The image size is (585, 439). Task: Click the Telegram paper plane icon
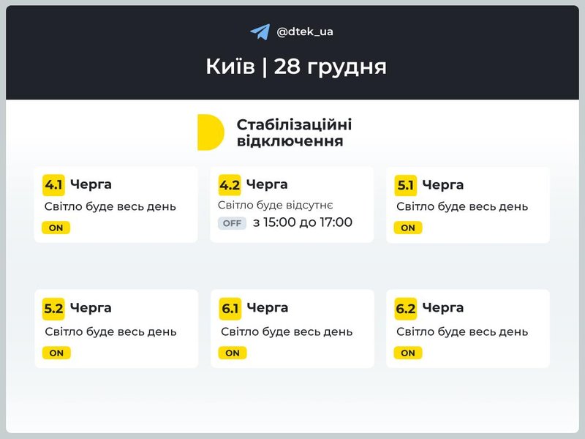click(260, 31)
